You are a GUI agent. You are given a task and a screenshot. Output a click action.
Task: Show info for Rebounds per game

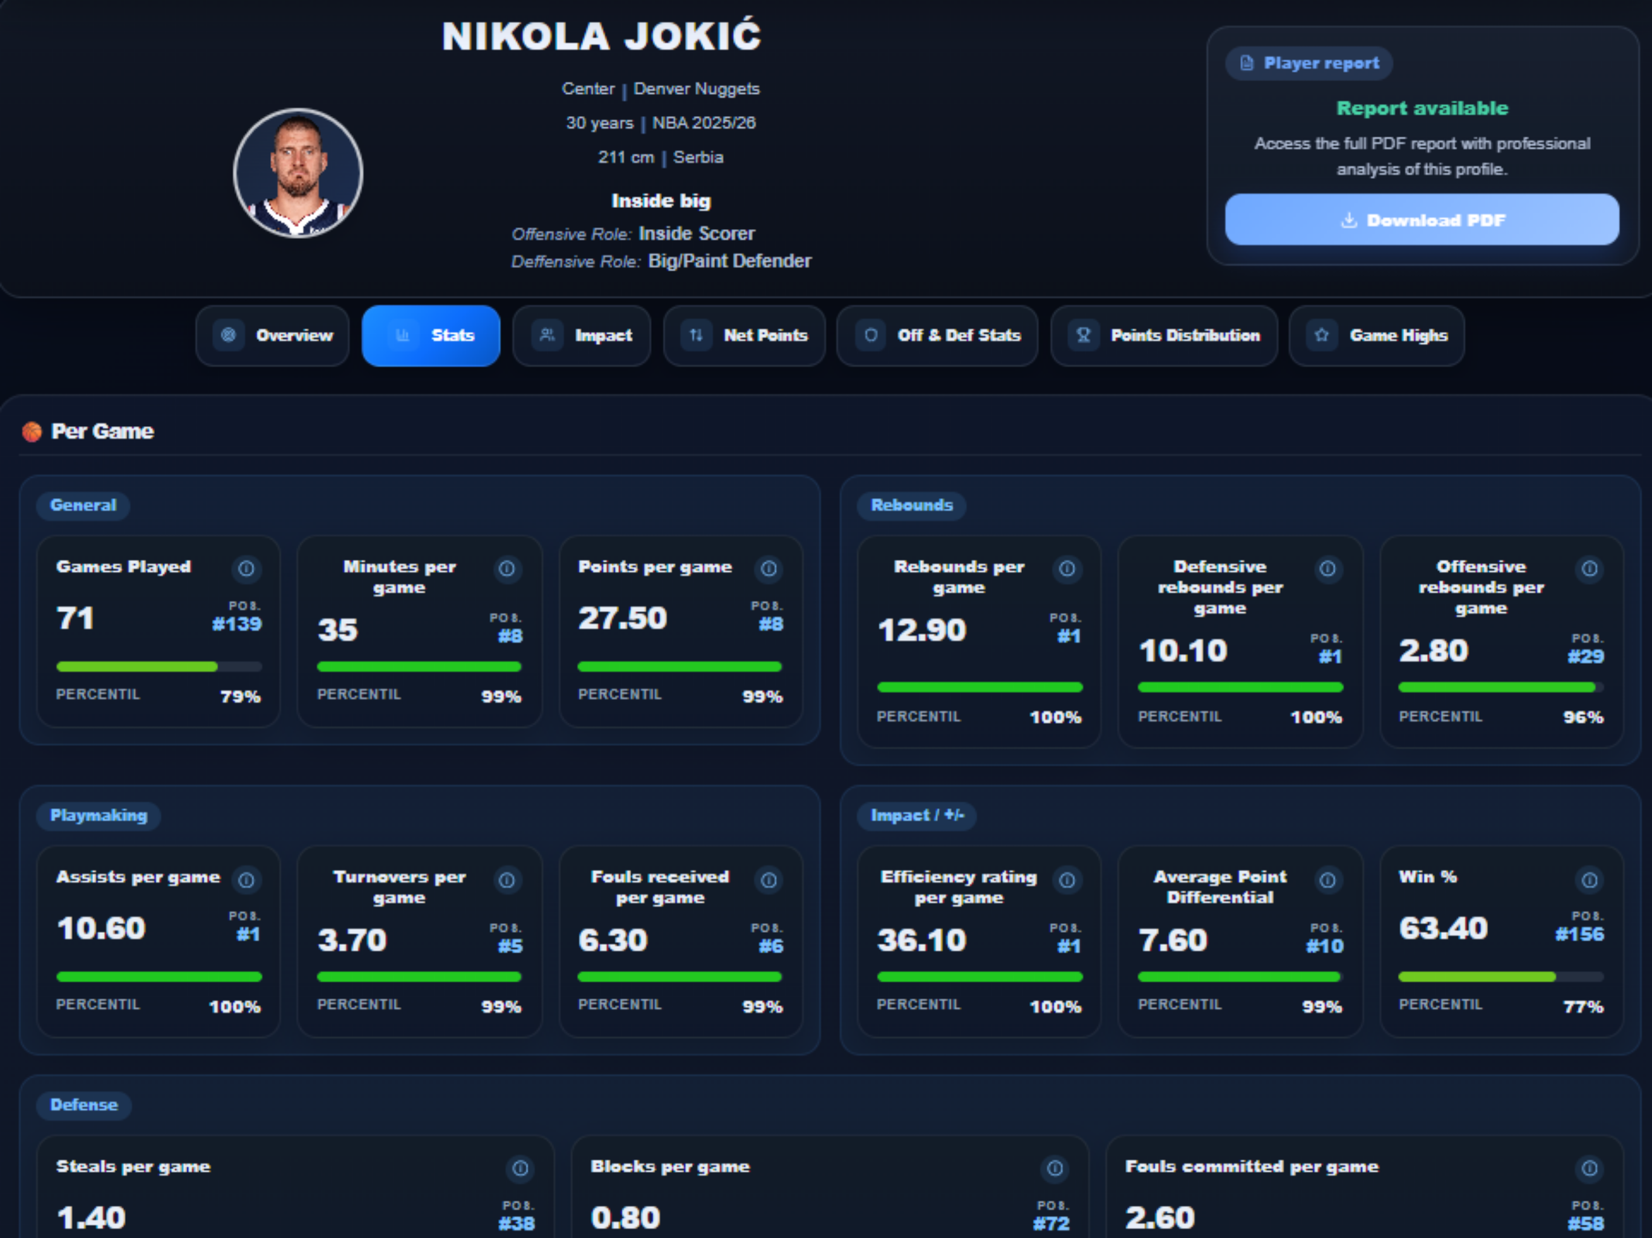(x=1067, y=569)
